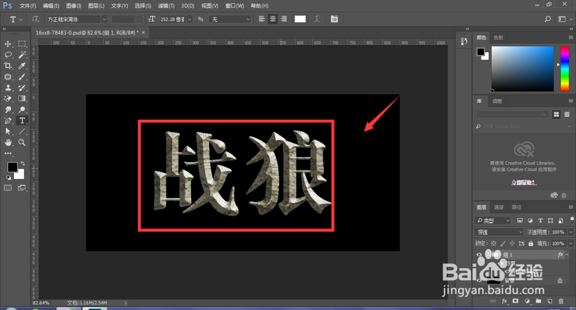Open the 不透明度 slider dropdown

point(570,232)
